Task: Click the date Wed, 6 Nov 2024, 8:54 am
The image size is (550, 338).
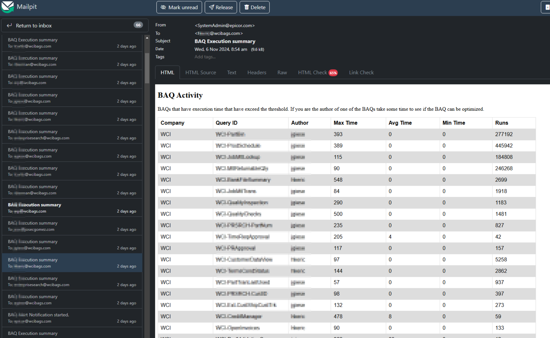Action: tap(221, 49)
